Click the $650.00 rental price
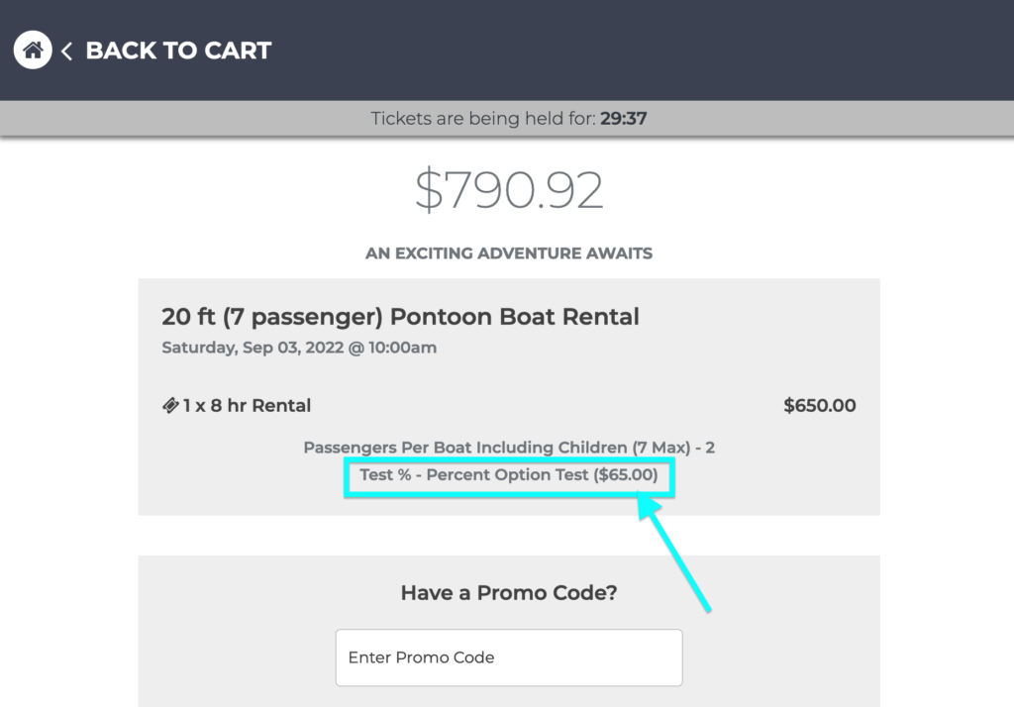The height and width of the screenshot is (707, 1014). coord(819,406)
